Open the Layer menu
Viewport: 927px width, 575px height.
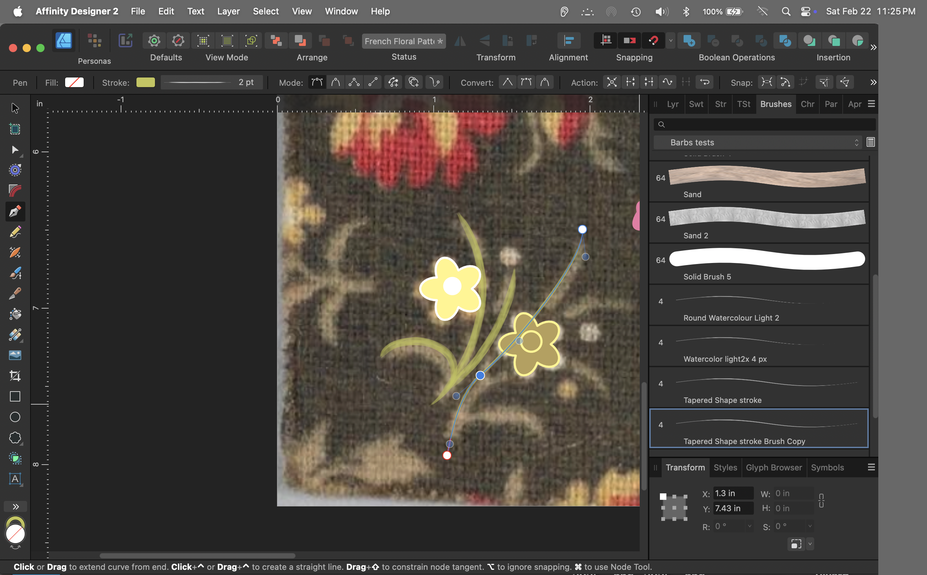tap(228, 11)
